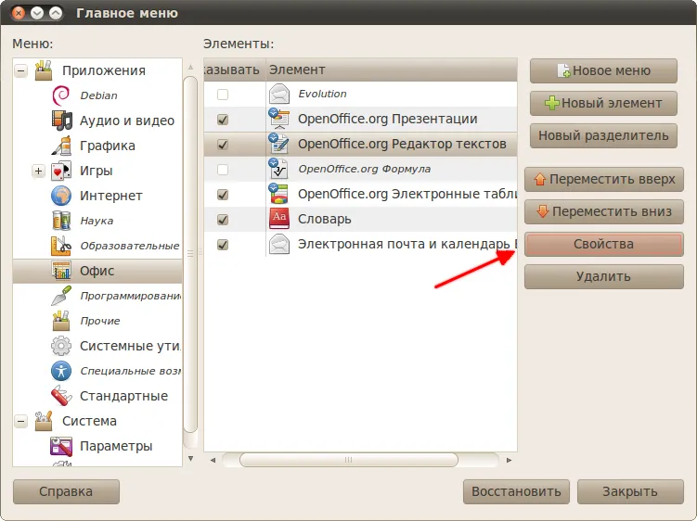The image size is (697, 521).
Task: Expand the Игры submenu node
Action: coord(39,171)
